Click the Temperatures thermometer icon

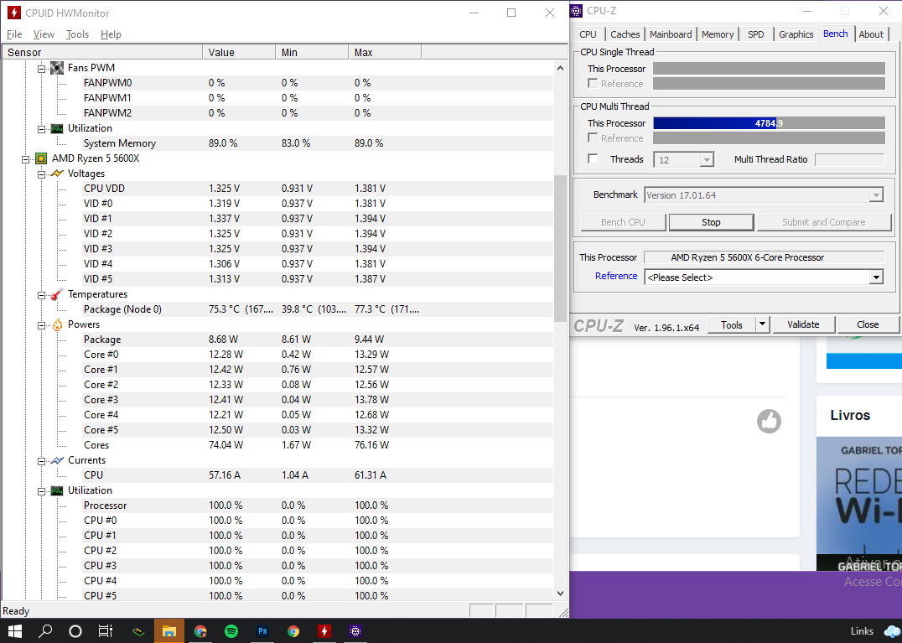pyautogui.click(x=56, y=294)
